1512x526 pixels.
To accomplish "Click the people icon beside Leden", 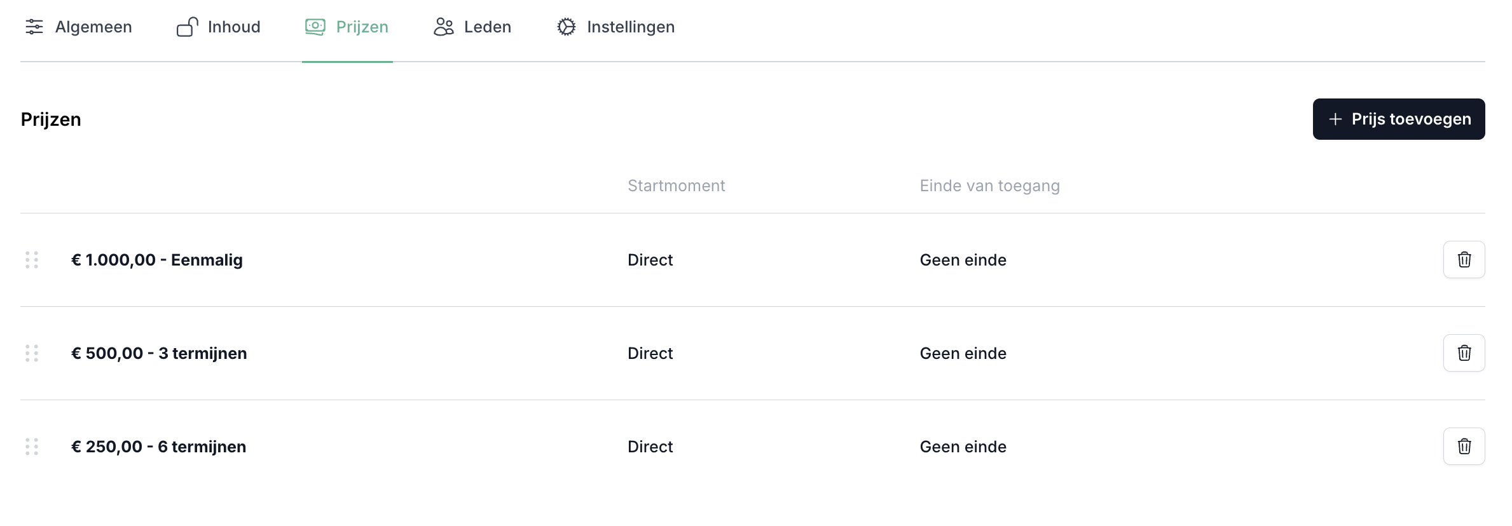I will (443, 27).
